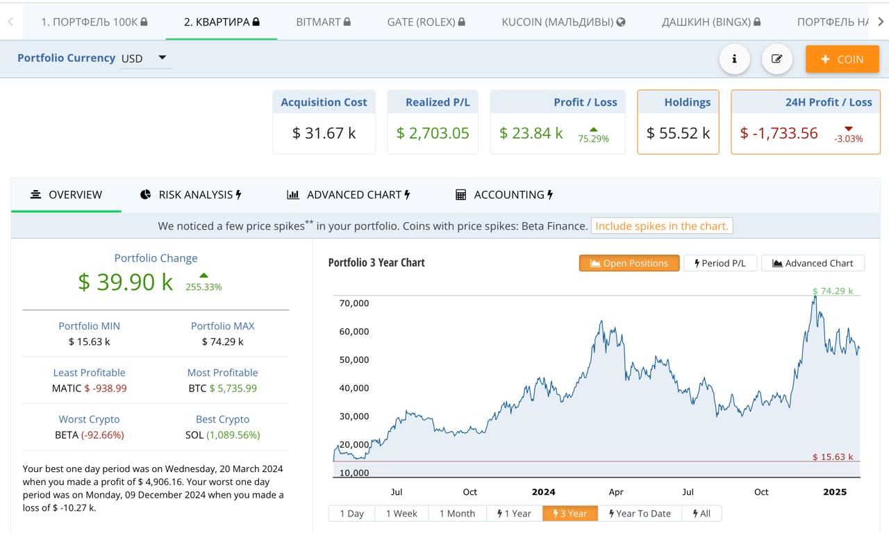
Task: Click Most Profitable BTC $ 5,735.99
Action: pyautogui.click(x=222, y=388)
